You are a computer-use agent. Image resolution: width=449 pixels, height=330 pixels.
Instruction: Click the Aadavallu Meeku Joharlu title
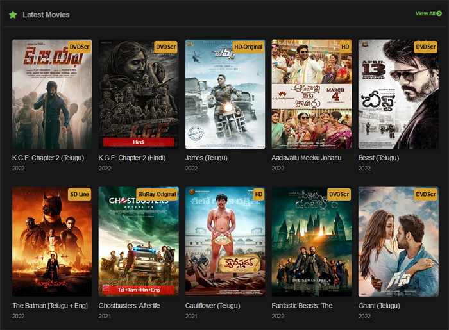tap(307, 158)
